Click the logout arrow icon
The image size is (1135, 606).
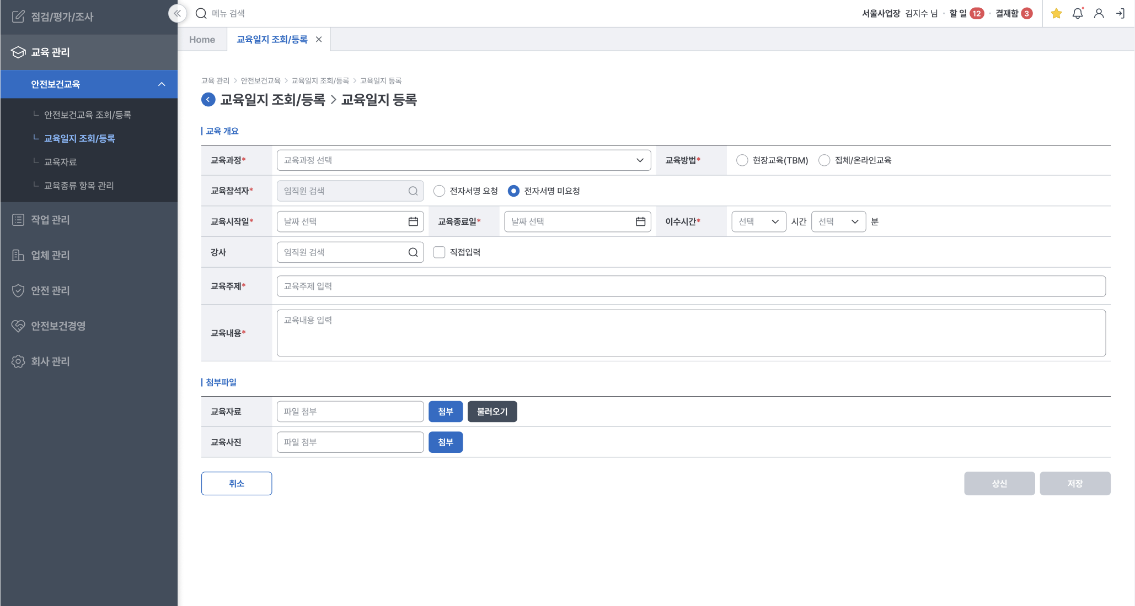tap(1120, 13)
